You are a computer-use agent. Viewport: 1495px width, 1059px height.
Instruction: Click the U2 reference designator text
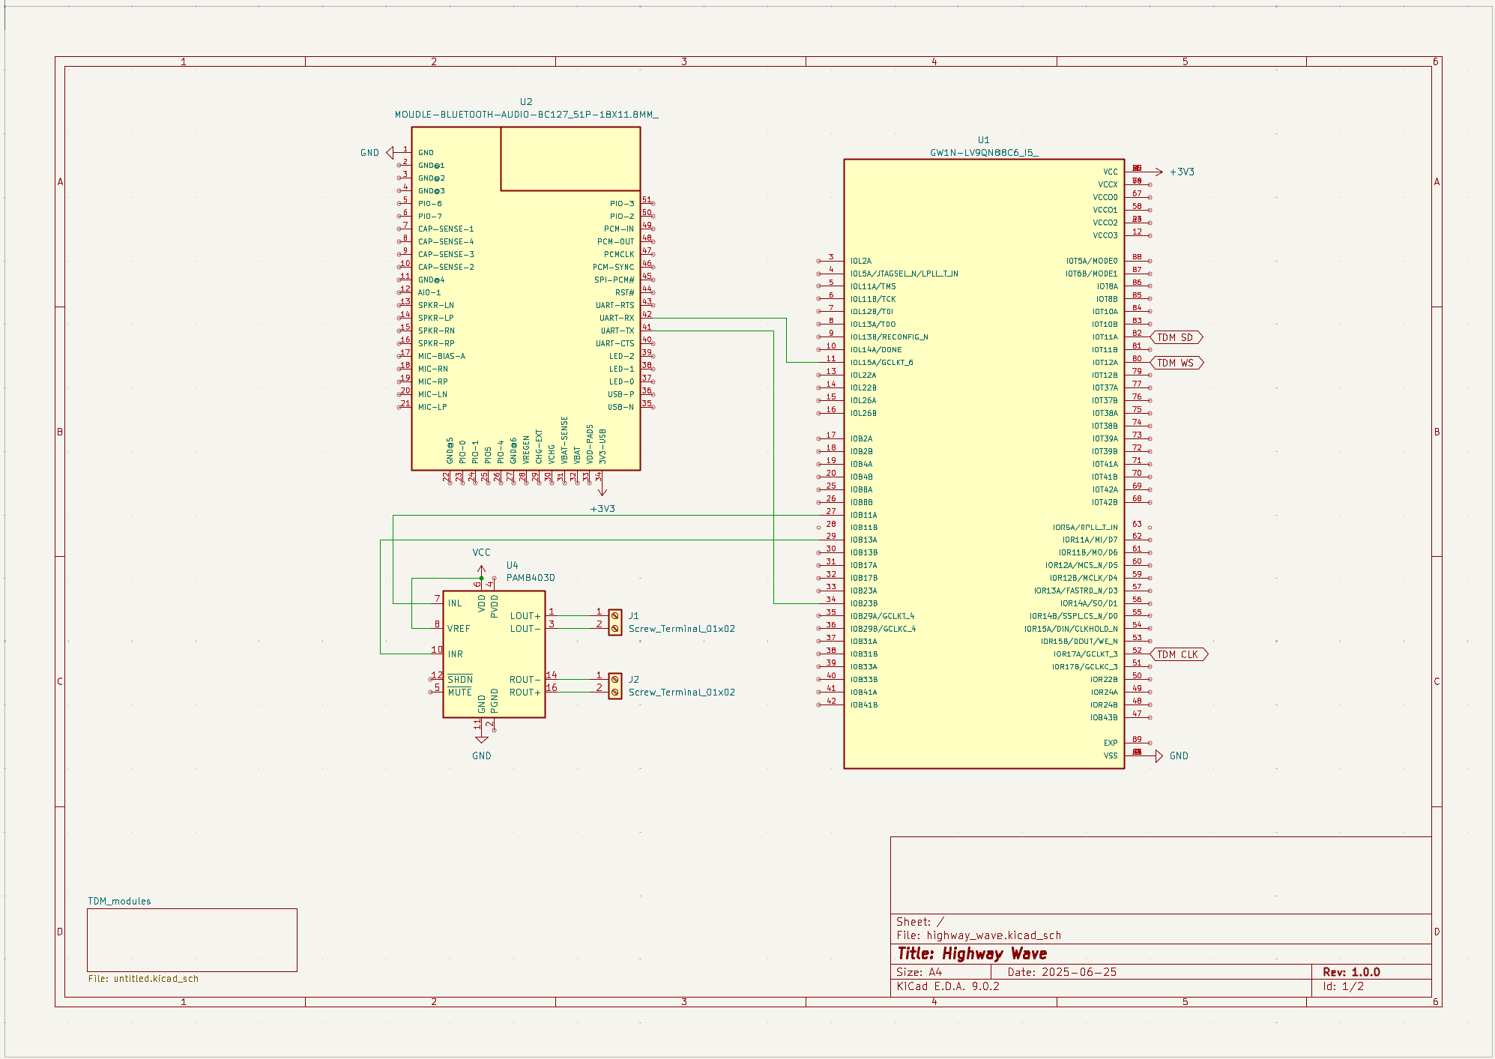(x=526, y=102)
